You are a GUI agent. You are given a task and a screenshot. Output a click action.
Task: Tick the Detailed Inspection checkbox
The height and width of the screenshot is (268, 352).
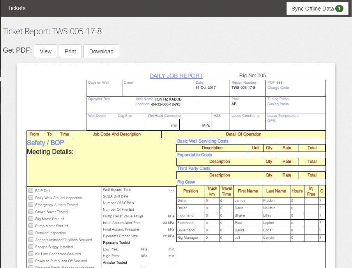click(31, 233)
